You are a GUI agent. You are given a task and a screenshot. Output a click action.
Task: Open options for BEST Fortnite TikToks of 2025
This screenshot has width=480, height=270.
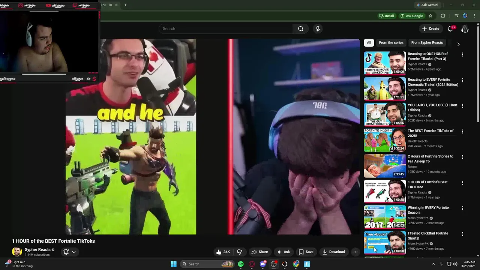[462, 132]
